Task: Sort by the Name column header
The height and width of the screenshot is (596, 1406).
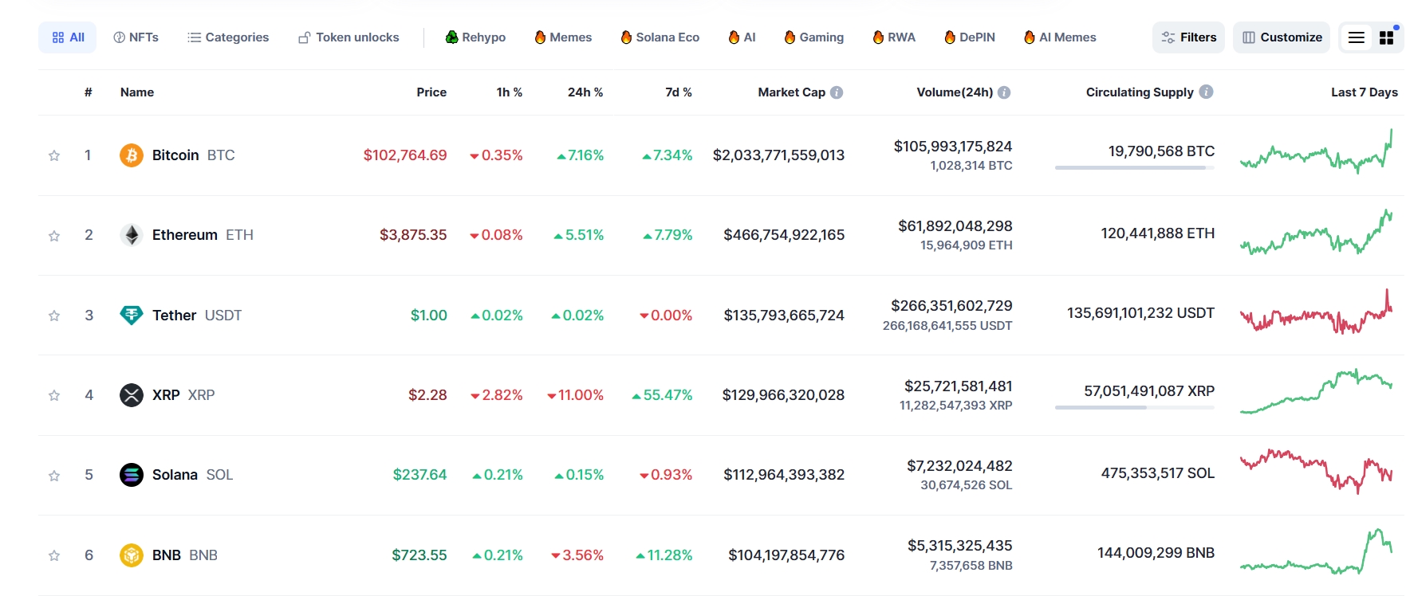Action: click(137, 92)
